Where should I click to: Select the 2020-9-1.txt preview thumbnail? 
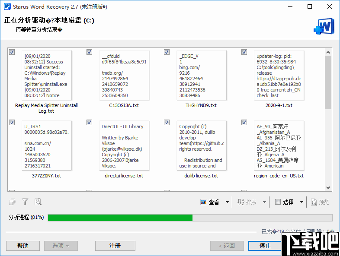pos(279,75)
